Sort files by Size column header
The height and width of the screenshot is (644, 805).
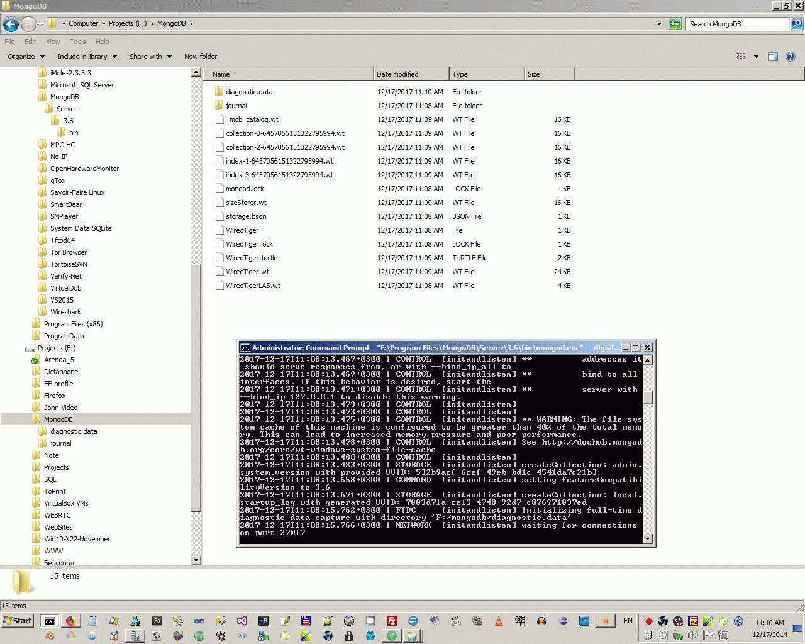coord(550,74)
